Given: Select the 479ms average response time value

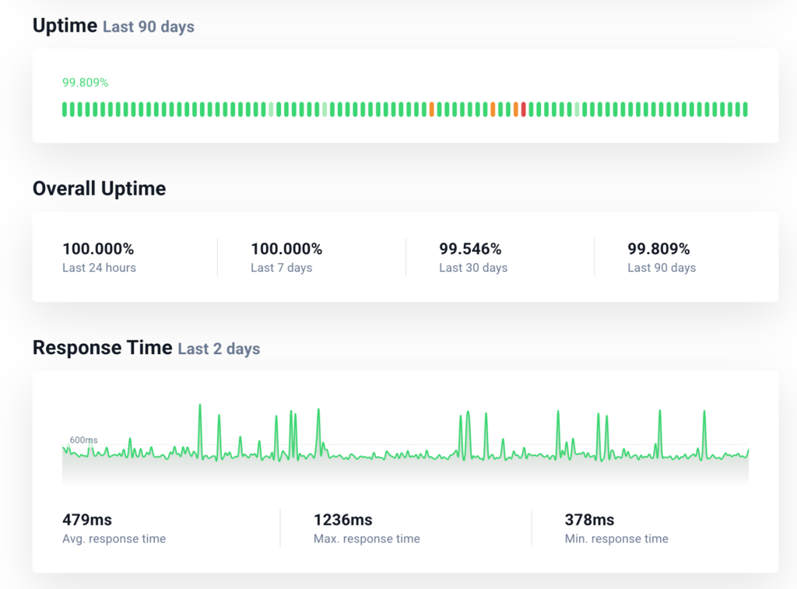Looking at the screenshot, I should 87,520.
